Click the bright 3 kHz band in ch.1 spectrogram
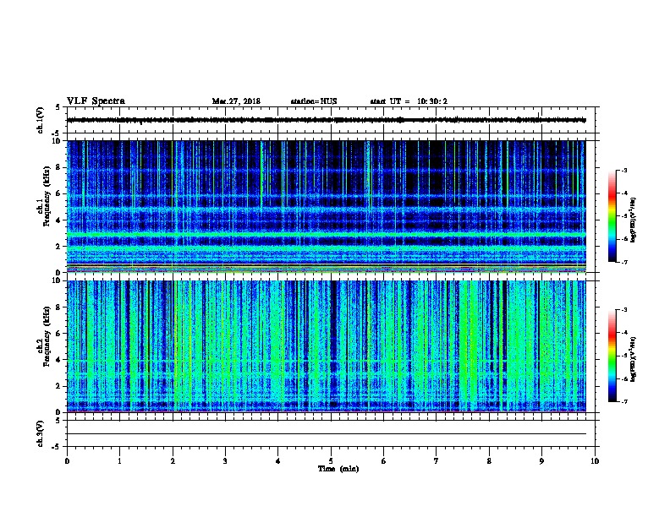Screen dimensions: 670x517 click(x=327, y=234)
